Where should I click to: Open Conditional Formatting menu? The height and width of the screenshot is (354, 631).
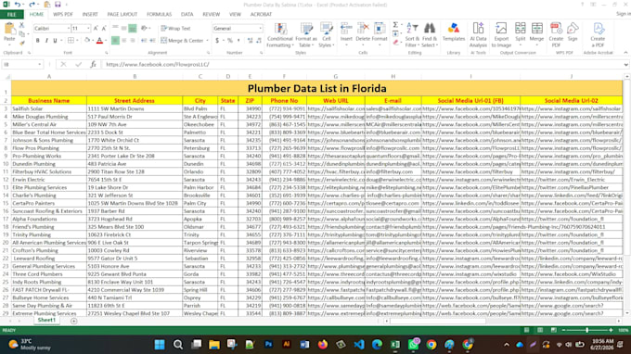click(x=279, y=35)
